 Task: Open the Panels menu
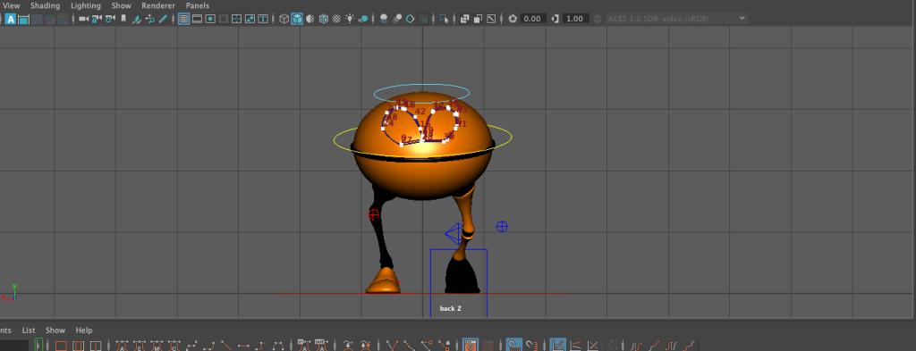pos(198,5)
